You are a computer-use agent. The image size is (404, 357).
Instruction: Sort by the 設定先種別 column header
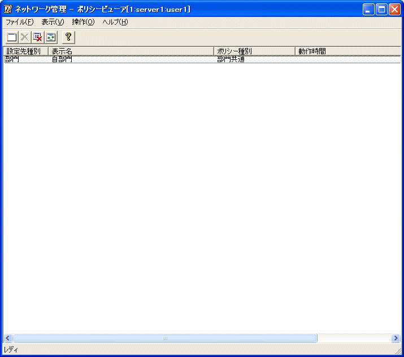click(x=25, y=51)
